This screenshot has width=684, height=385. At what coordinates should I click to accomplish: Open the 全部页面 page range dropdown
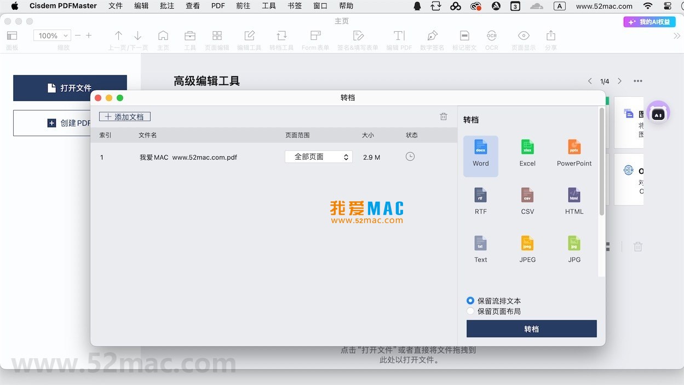(x=319, y=157)
